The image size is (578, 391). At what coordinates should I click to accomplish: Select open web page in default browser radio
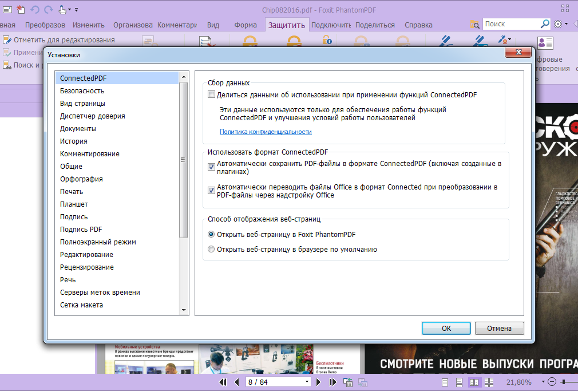[x=211, y=250]
